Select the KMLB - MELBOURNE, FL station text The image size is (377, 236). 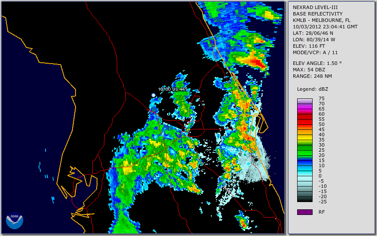(322, 20)
